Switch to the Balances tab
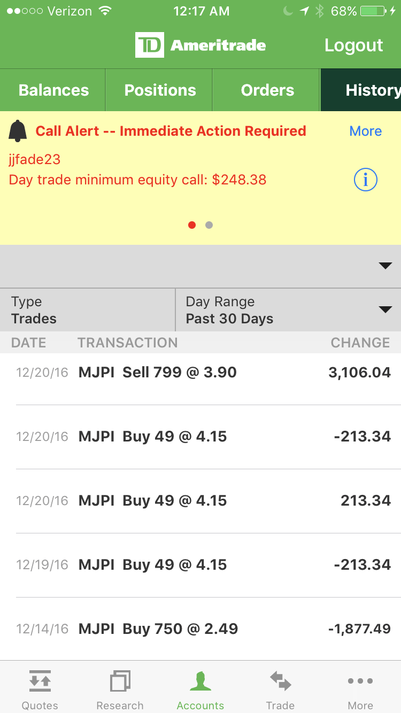 [x=53, y=90]
